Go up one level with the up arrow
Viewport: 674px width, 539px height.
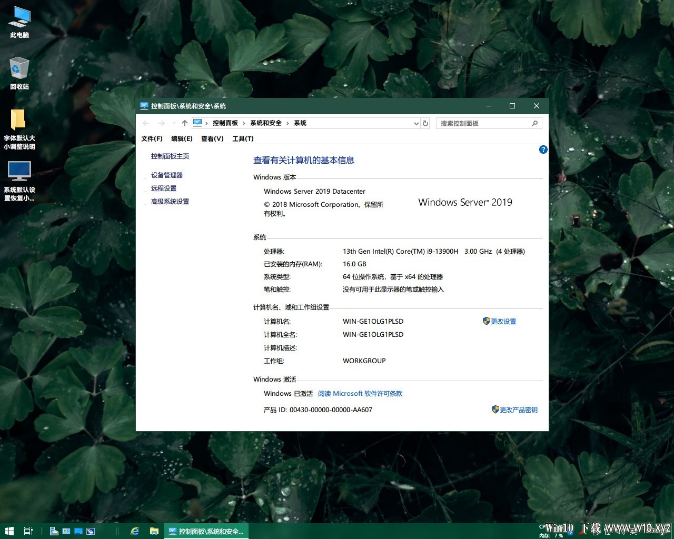tap(184, 123)
